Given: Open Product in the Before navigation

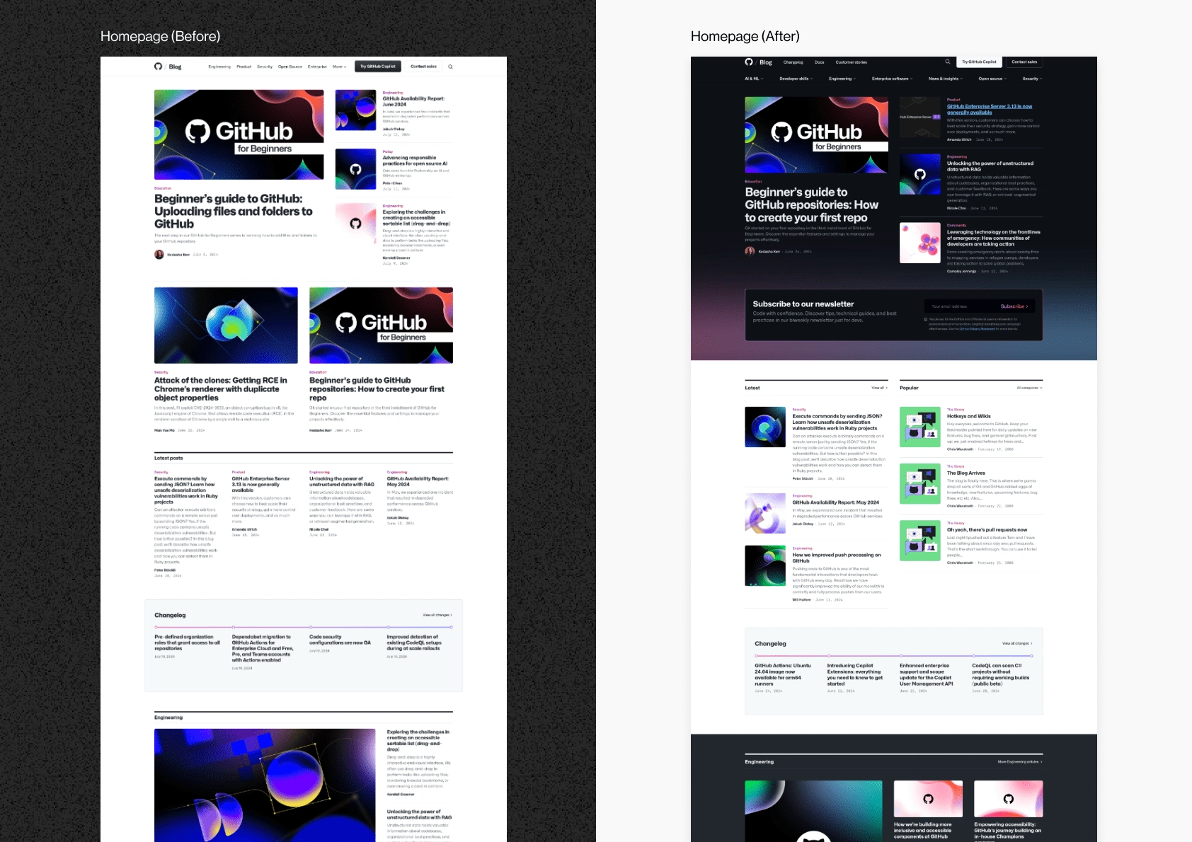Looking at the screenshot, I should click(x=244, y=67).
